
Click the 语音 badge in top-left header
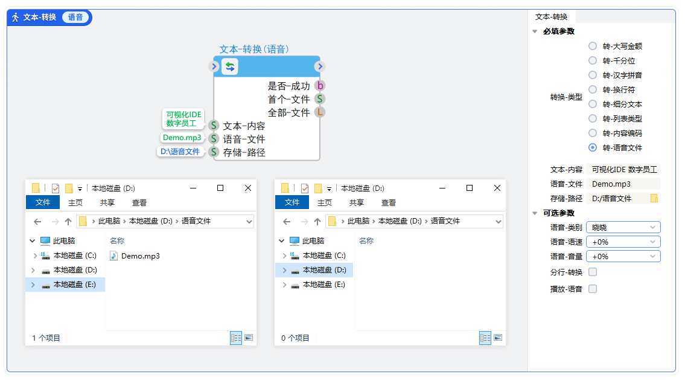75,18
